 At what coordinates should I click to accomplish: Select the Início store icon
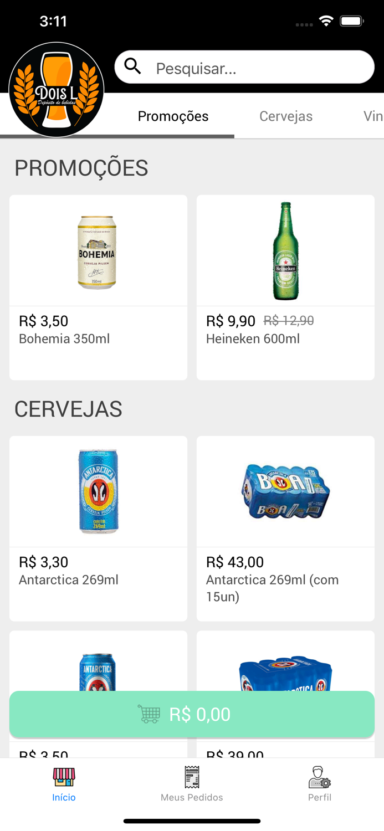click(64, 778)
